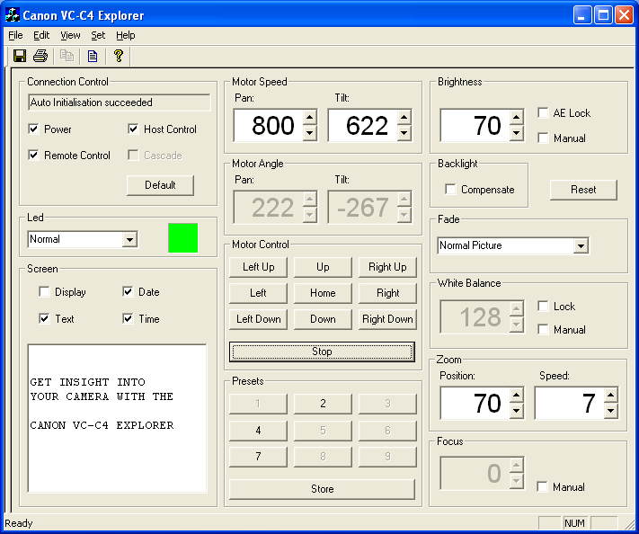Image resolution: width=639 pixels, height=534 pixels.
Task: Decrease Motor Speed Tilt with down arrow
Action: click(x=404, y=132)
